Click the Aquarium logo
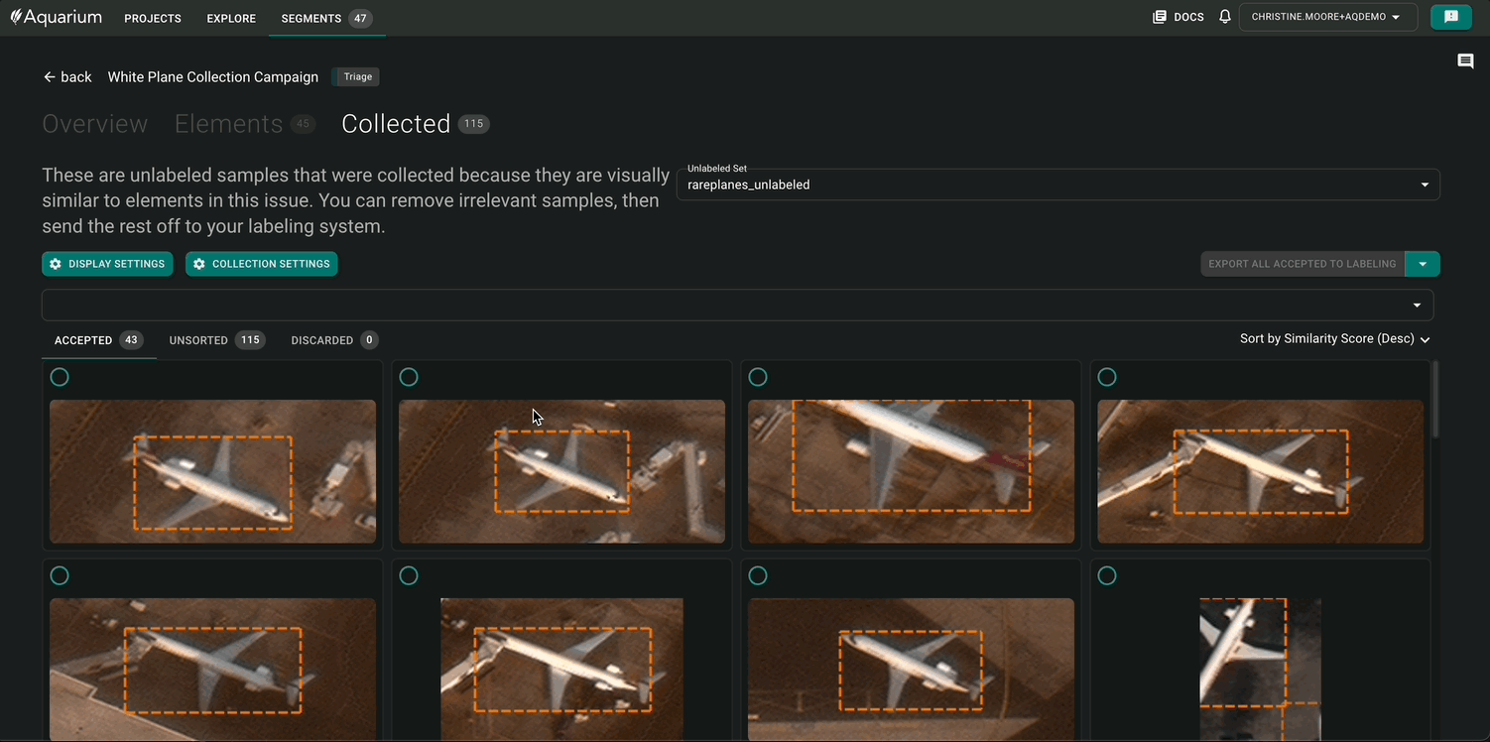The image size is (1490, 742). 57,17
